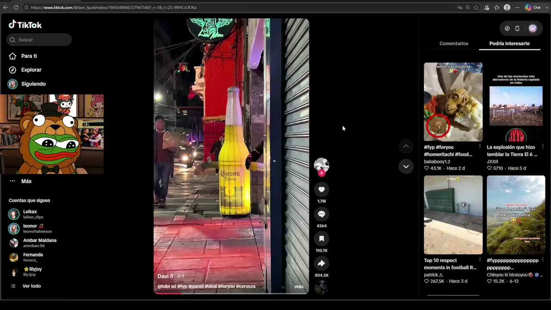
Task: Open the browser three-dot settings menu
Action: point(517,7)
